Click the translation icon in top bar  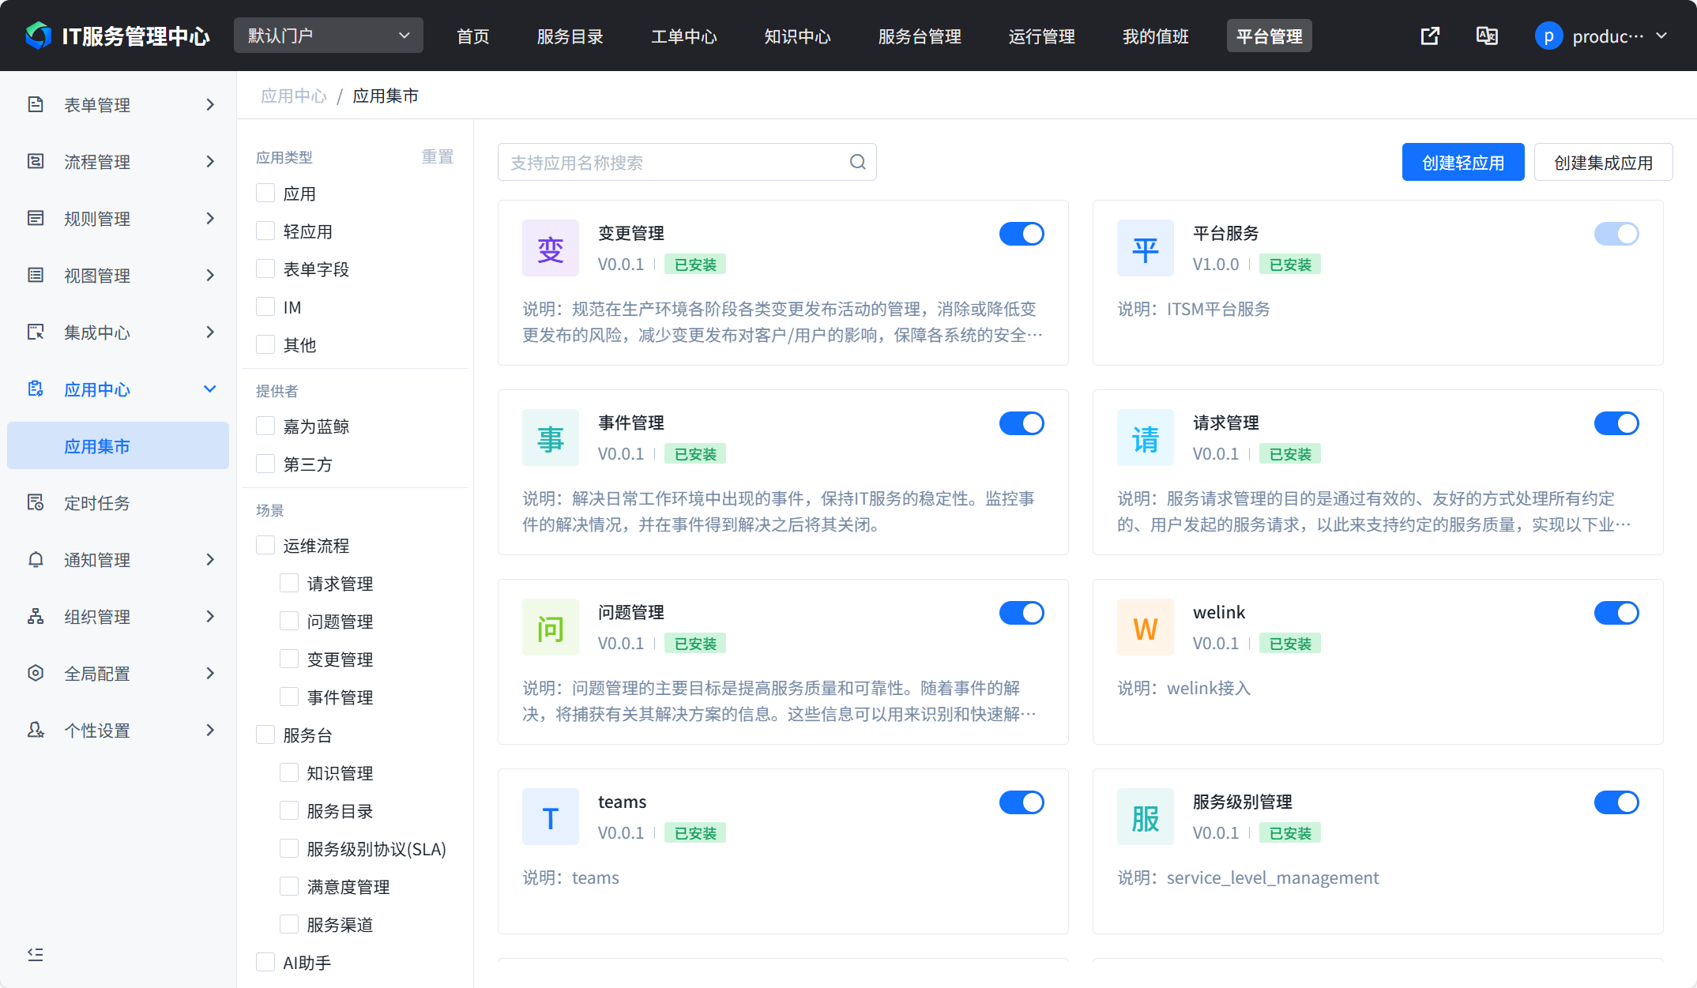pos(1487,36)
